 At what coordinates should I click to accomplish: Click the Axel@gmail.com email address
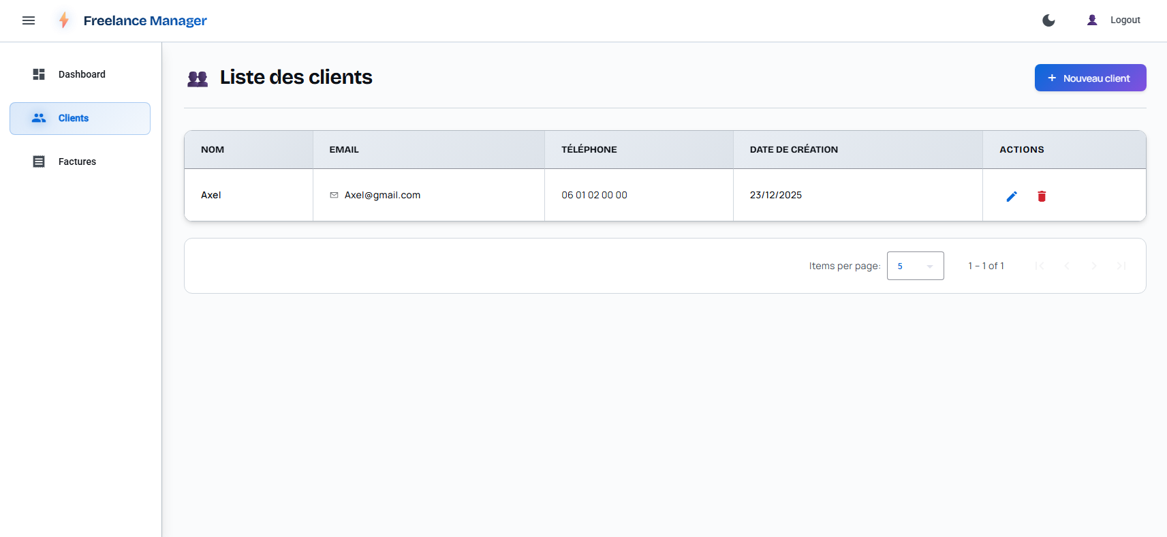click(x=382, y=195)
